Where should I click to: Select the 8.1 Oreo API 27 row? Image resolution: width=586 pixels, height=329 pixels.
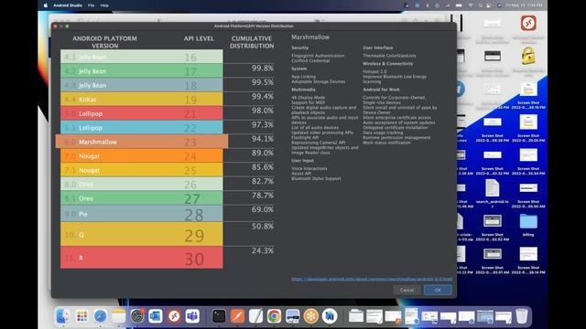(142, 198)
